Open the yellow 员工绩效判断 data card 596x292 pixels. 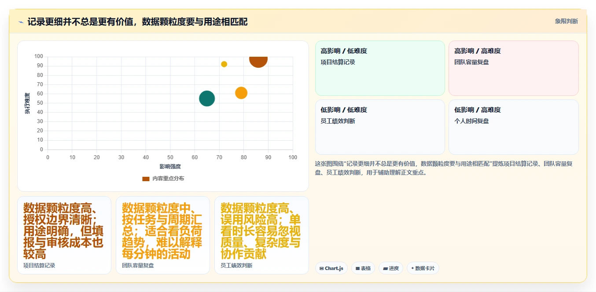(x=261, y=235)
